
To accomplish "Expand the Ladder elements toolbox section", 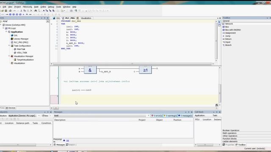I will 246,141.
